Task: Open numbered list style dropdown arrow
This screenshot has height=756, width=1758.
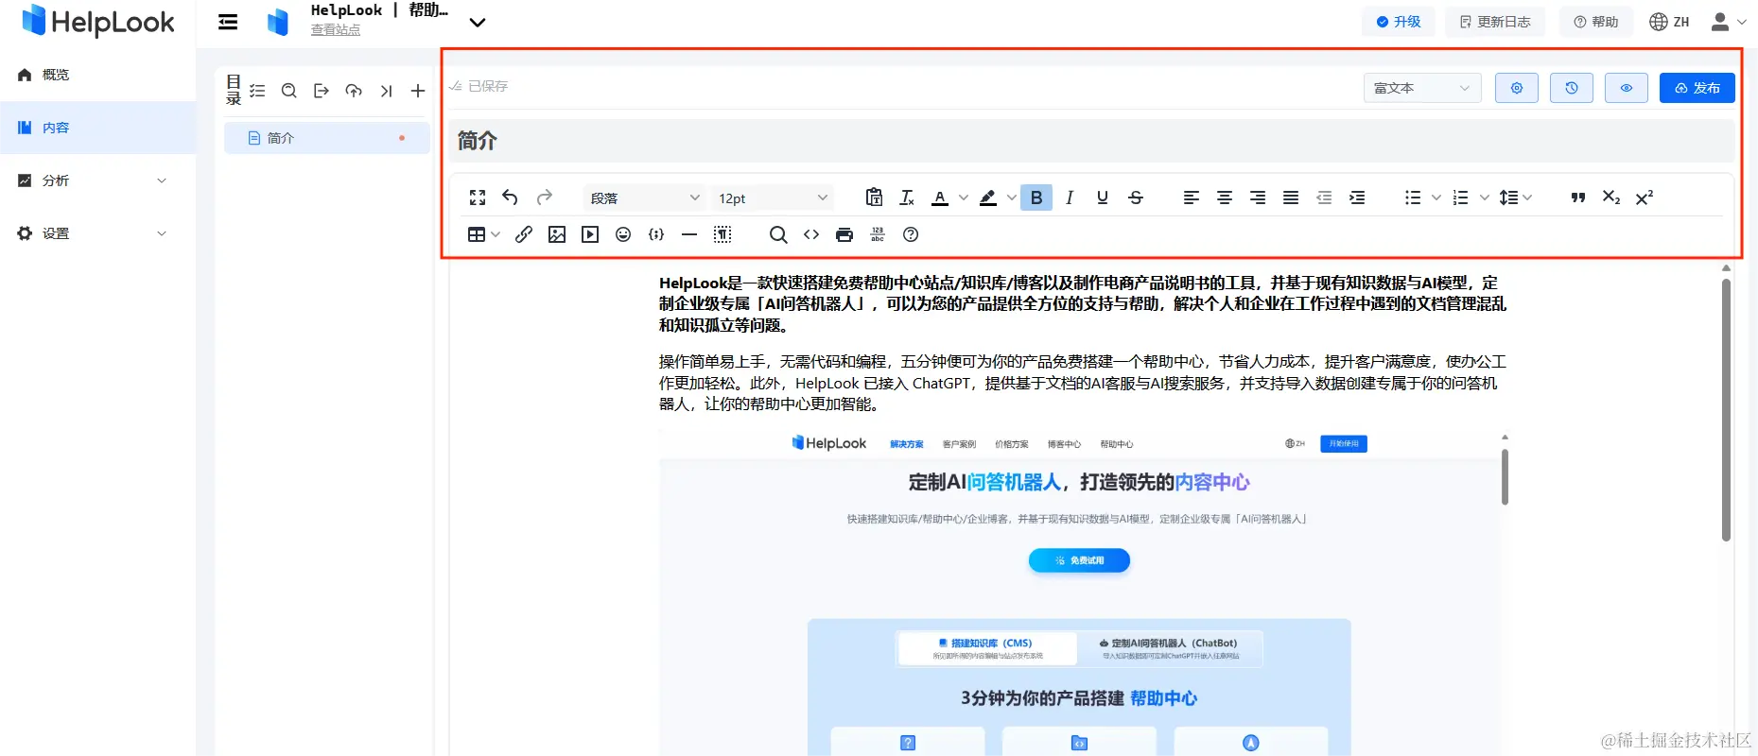Action: pos(1484,198)
